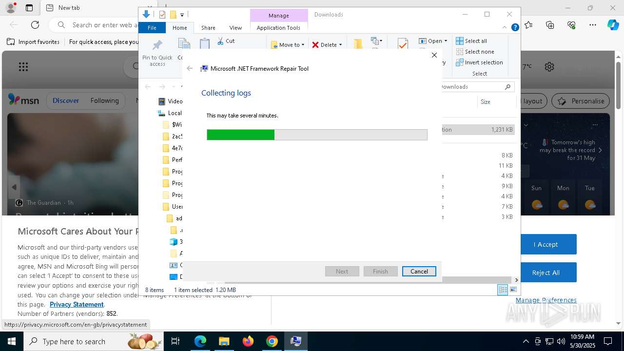Open Edge Collections icon
The height and width of the screenshot is (351, 624).
click(550, 24)
